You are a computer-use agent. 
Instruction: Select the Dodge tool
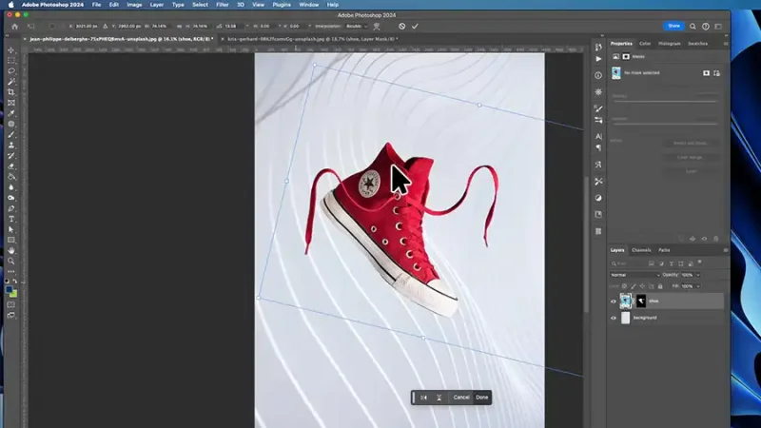11,198
